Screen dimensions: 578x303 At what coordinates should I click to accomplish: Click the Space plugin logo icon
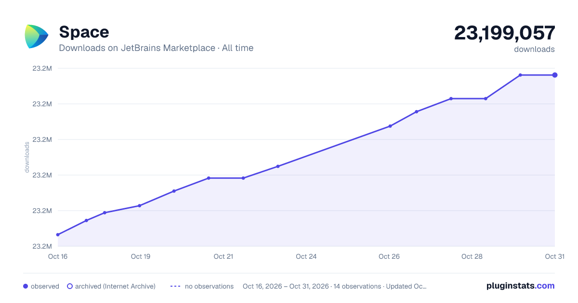37,37
